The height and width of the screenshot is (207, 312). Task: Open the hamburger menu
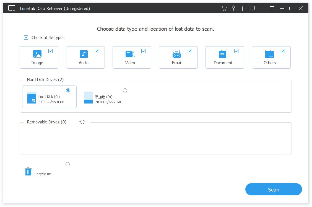click(x=272, y=8)
